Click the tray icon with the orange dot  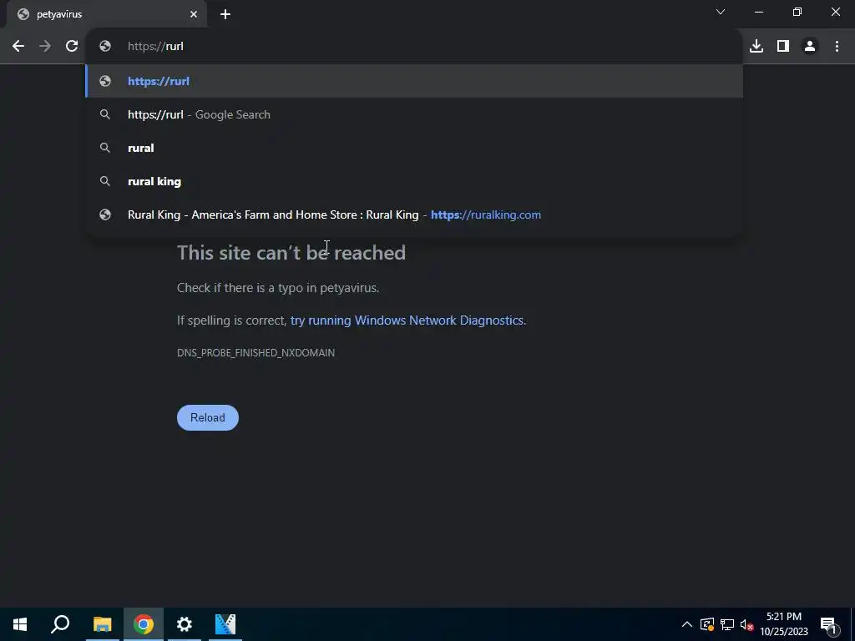click(707, 624)
